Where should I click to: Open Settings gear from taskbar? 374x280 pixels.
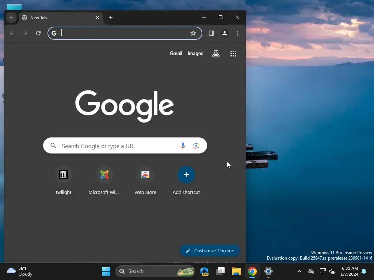click(x=268, y=271)
